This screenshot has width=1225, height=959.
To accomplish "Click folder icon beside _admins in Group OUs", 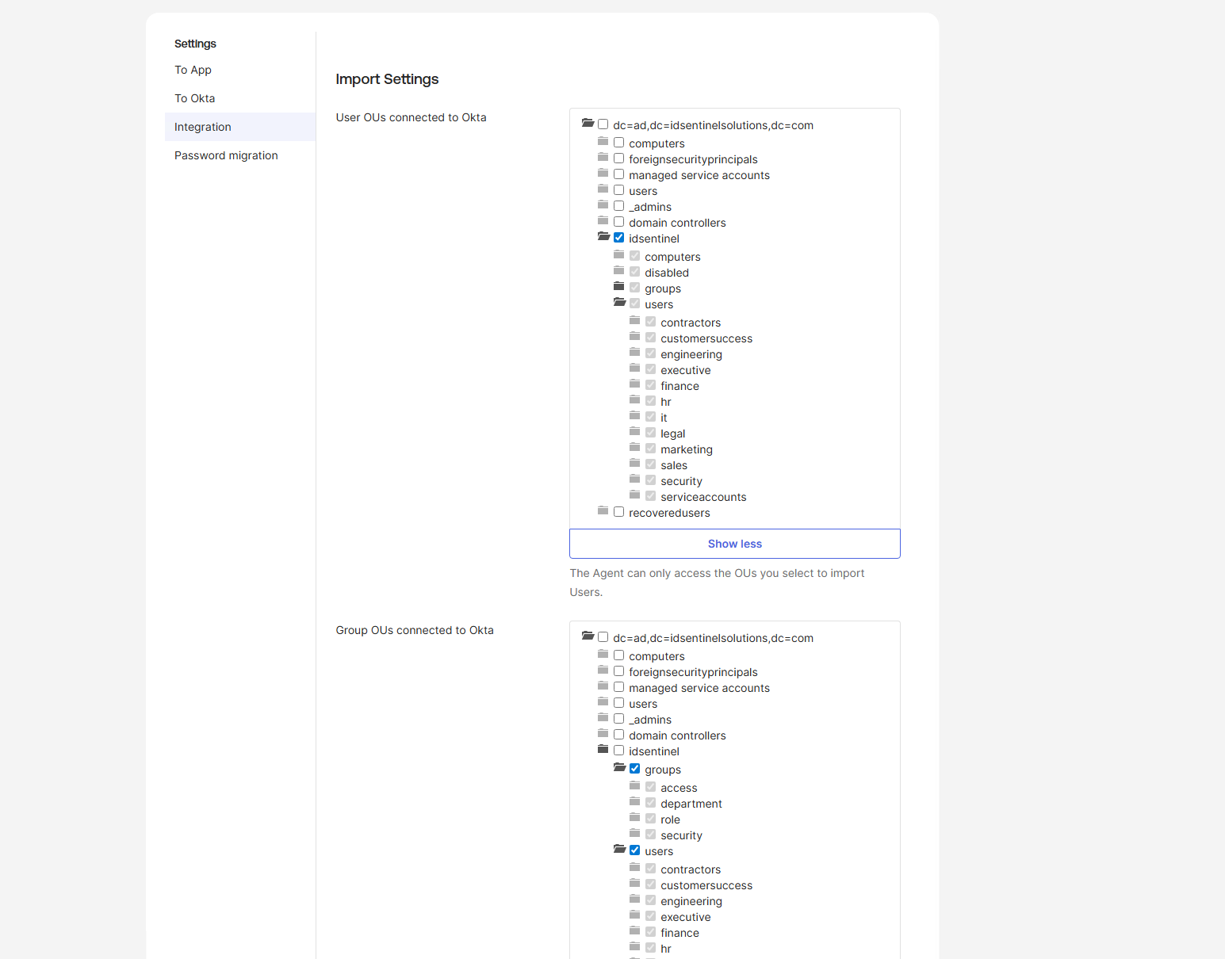I will point(603,718).
